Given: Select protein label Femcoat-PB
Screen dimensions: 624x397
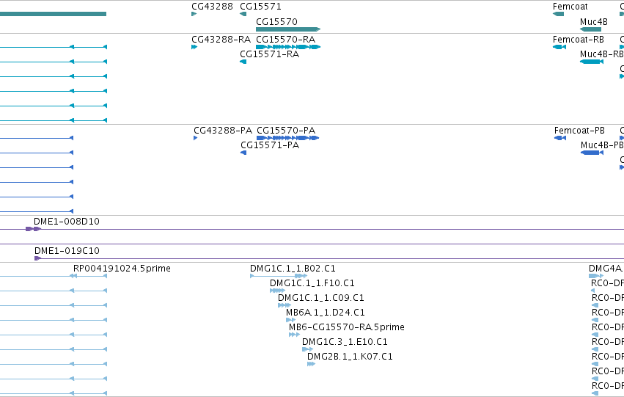Looking at the screenshot, I should [x=579, y=130].
